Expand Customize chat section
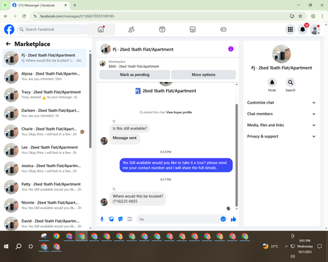Image resolution: width=328 pixels, height=262 pixels. tap(281, 103)
